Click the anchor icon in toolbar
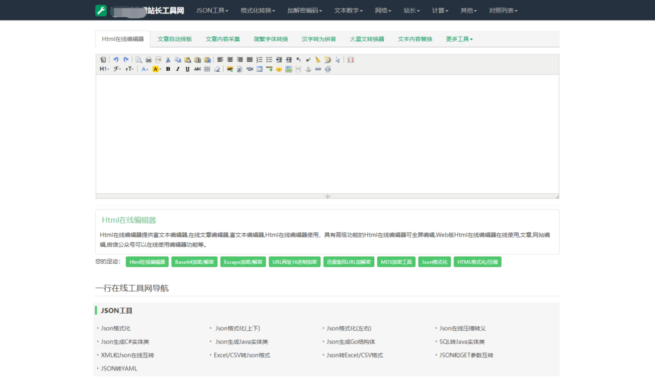 (x=308, y=69)
